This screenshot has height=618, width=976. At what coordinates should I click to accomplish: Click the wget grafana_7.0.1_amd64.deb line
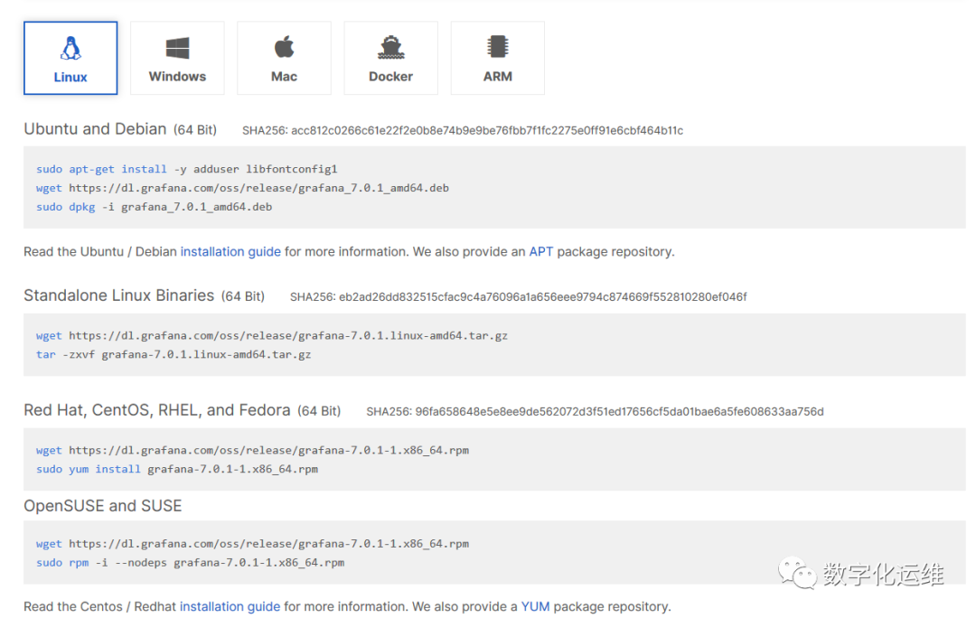point(242,188)
